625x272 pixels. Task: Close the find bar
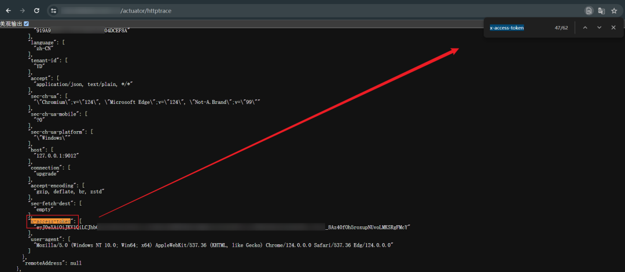point(613,27)
